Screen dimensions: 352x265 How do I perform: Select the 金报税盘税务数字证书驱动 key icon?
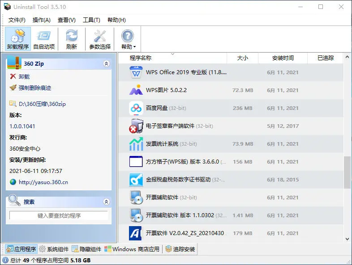[x=136, y=180]
